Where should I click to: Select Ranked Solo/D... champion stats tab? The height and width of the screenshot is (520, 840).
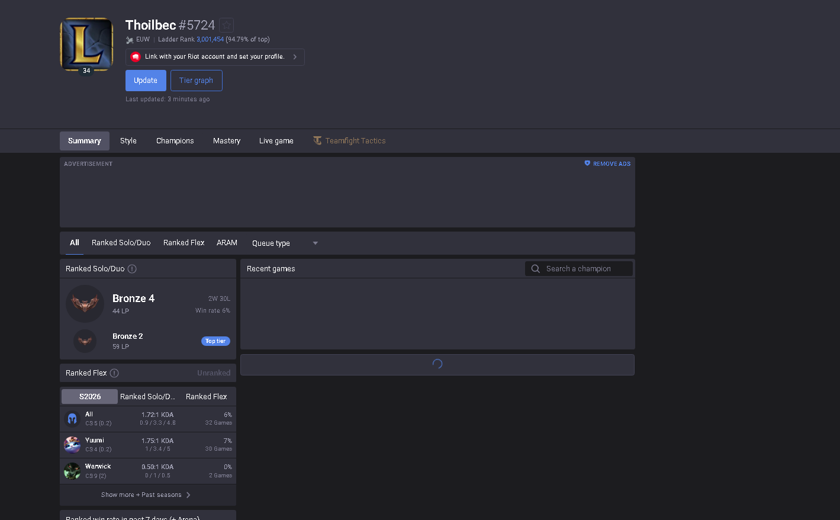148,397
